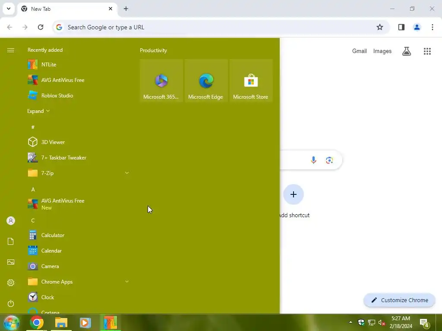
Task: Open 3D Viewer app
Action: [79, 142]
